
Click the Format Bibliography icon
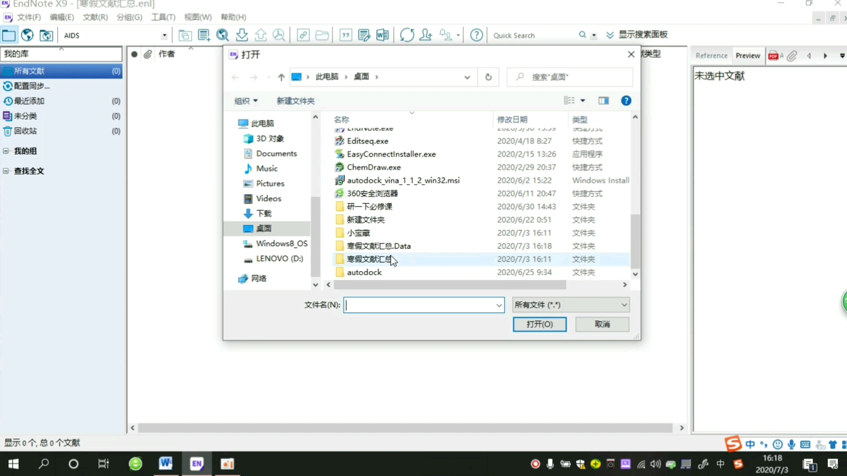tap(364, 35)
